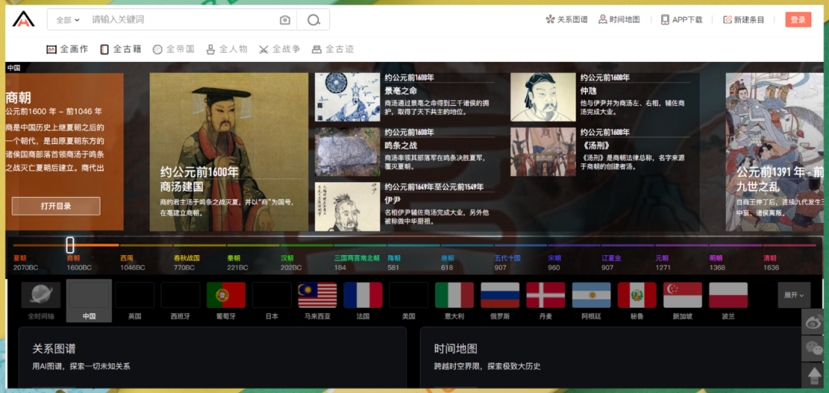Select 清朝 1636 on the timeline
The image size is (829, 393).
[771, 263]
